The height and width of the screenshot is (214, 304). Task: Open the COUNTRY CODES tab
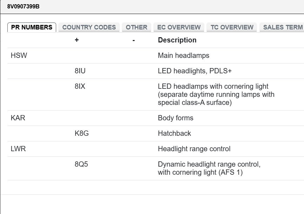click(x=89, y=27)
